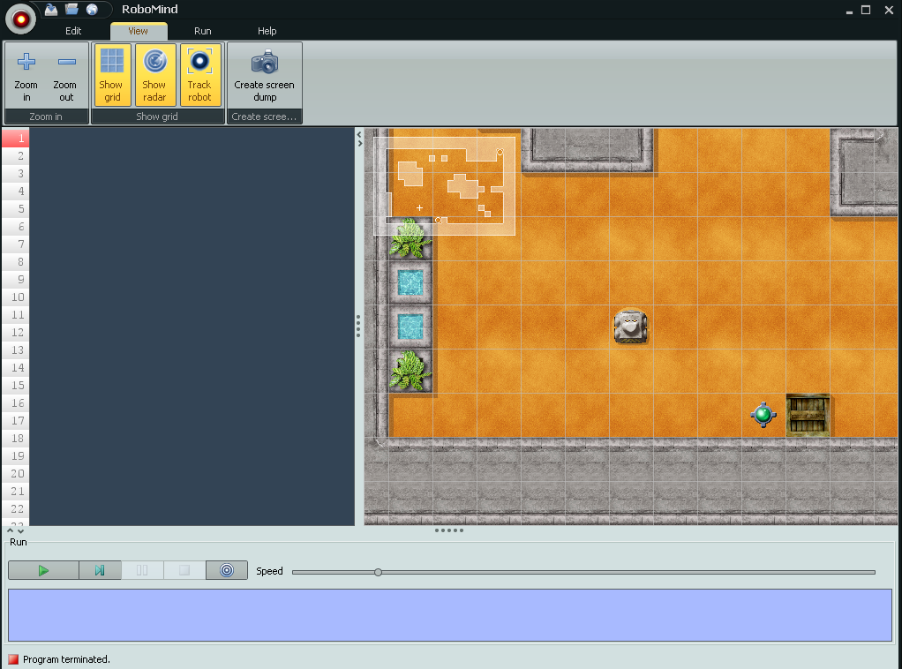Expand editor pane with right splitter arrow
Image resolution: width=902 pixels, height=669 pixels.
360,143
